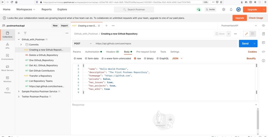The height and width of the screenshot is (137, 268).
Task: Expand Twitter Postman Practice collection
Action: point(19,97)
